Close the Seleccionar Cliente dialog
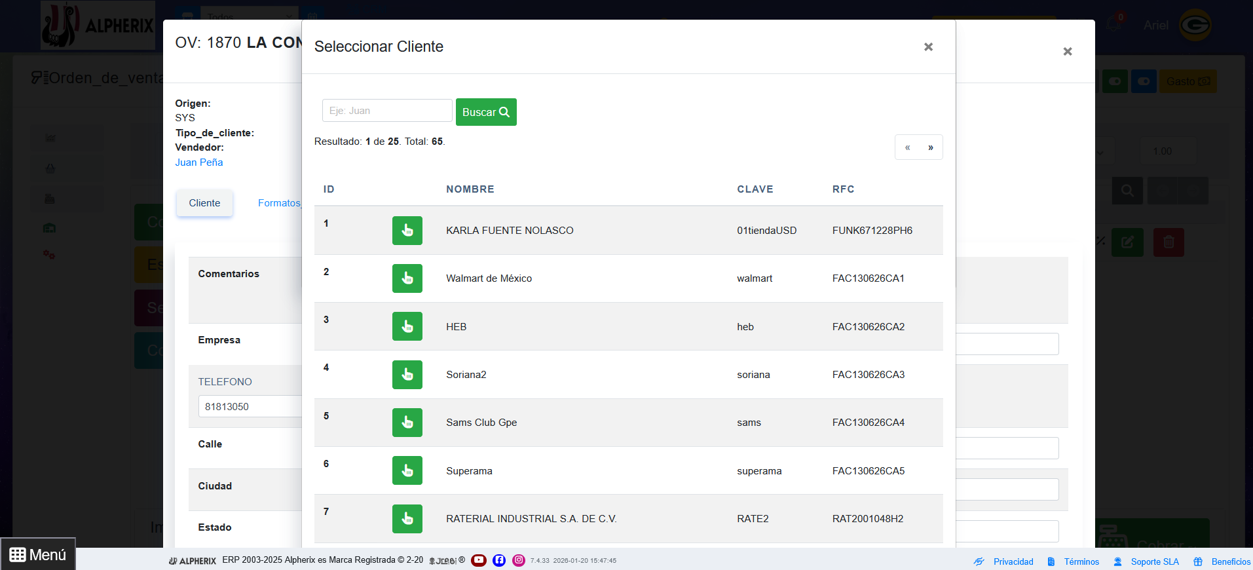1253x570 pixels. coord(928,47)
